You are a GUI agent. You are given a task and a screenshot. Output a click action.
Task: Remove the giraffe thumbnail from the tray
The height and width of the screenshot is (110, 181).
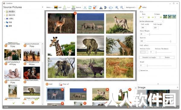(130, 90)
